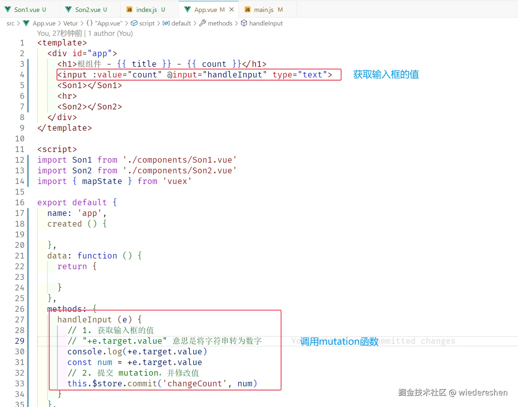The height and width of the screenshot is (407, 518).
Task: Close the App.vue editor tab
Action: [232, 10]
